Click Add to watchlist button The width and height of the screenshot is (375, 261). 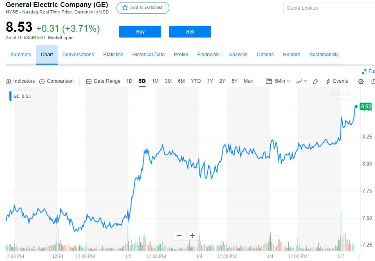point(143,8)
